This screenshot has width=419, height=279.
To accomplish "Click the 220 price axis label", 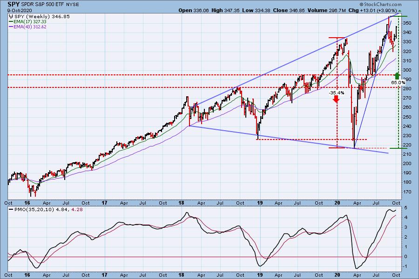I will tap(407, 145).
